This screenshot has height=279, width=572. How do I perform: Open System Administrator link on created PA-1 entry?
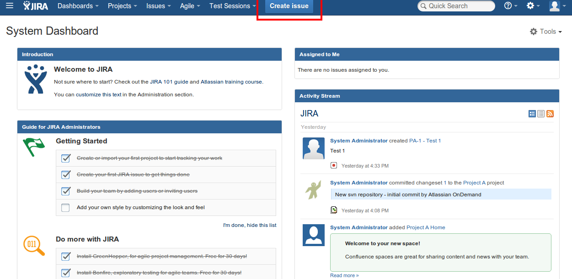pyautogui.click(x=359, y=141)
